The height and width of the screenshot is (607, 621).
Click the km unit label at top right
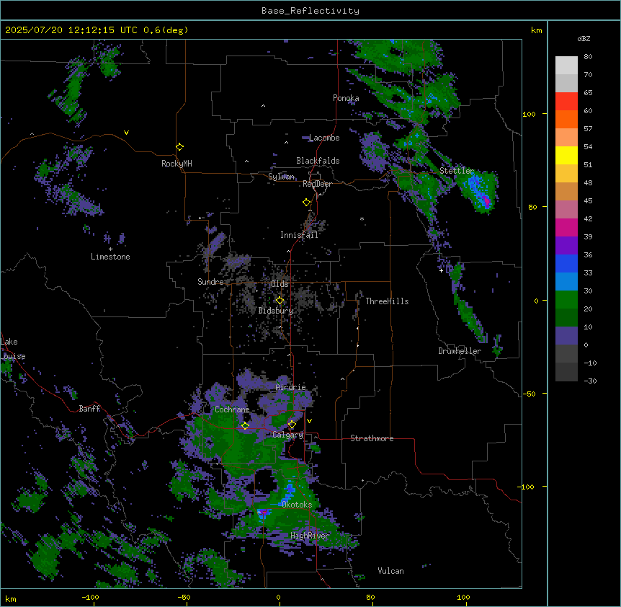point(537,30)
